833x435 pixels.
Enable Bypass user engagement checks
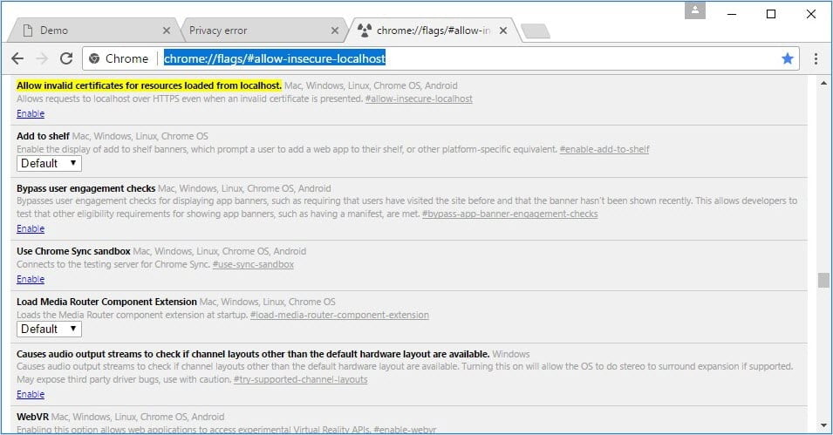point(31,228)
